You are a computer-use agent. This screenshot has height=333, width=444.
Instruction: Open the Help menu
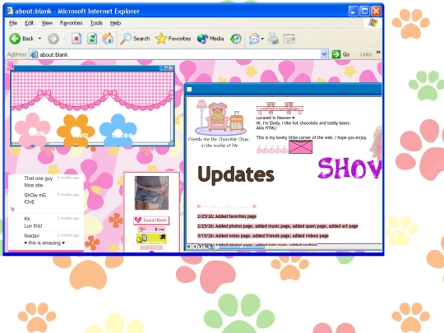[x=115, y=23]
